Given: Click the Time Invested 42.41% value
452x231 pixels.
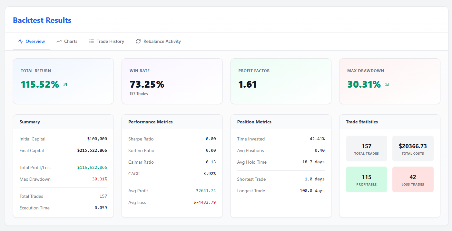Looking at the screenshot, I should (317, 139).
